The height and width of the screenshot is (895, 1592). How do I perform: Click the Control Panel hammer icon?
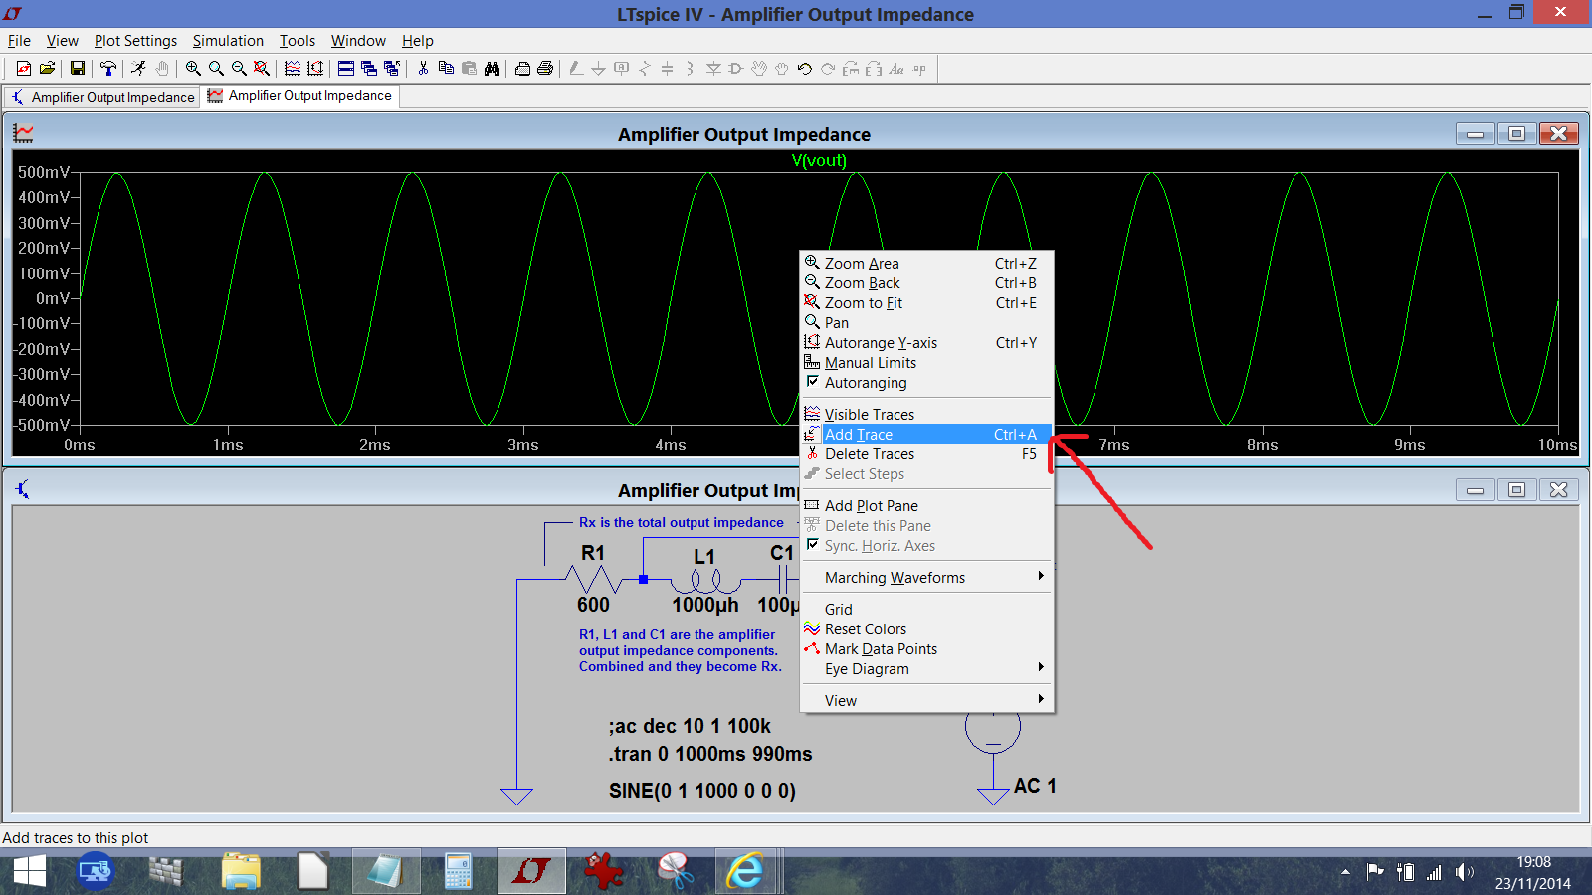[x=108, y=68]
